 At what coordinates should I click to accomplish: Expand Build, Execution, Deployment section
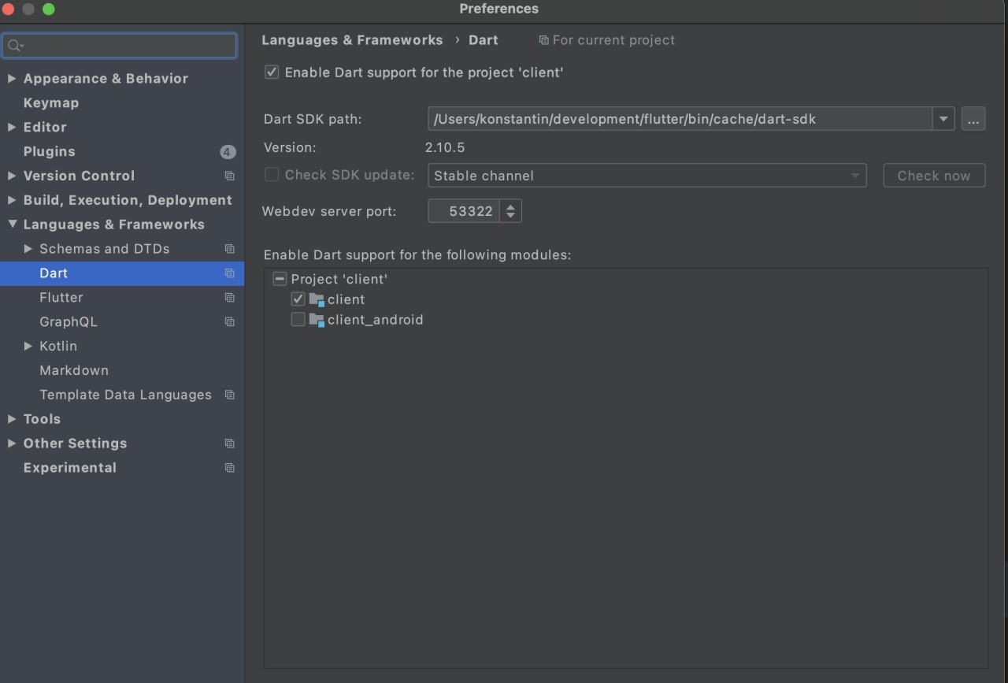click(x=12, y=200)
